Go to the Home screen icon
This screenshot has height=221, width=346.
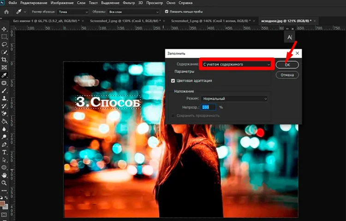6,12
